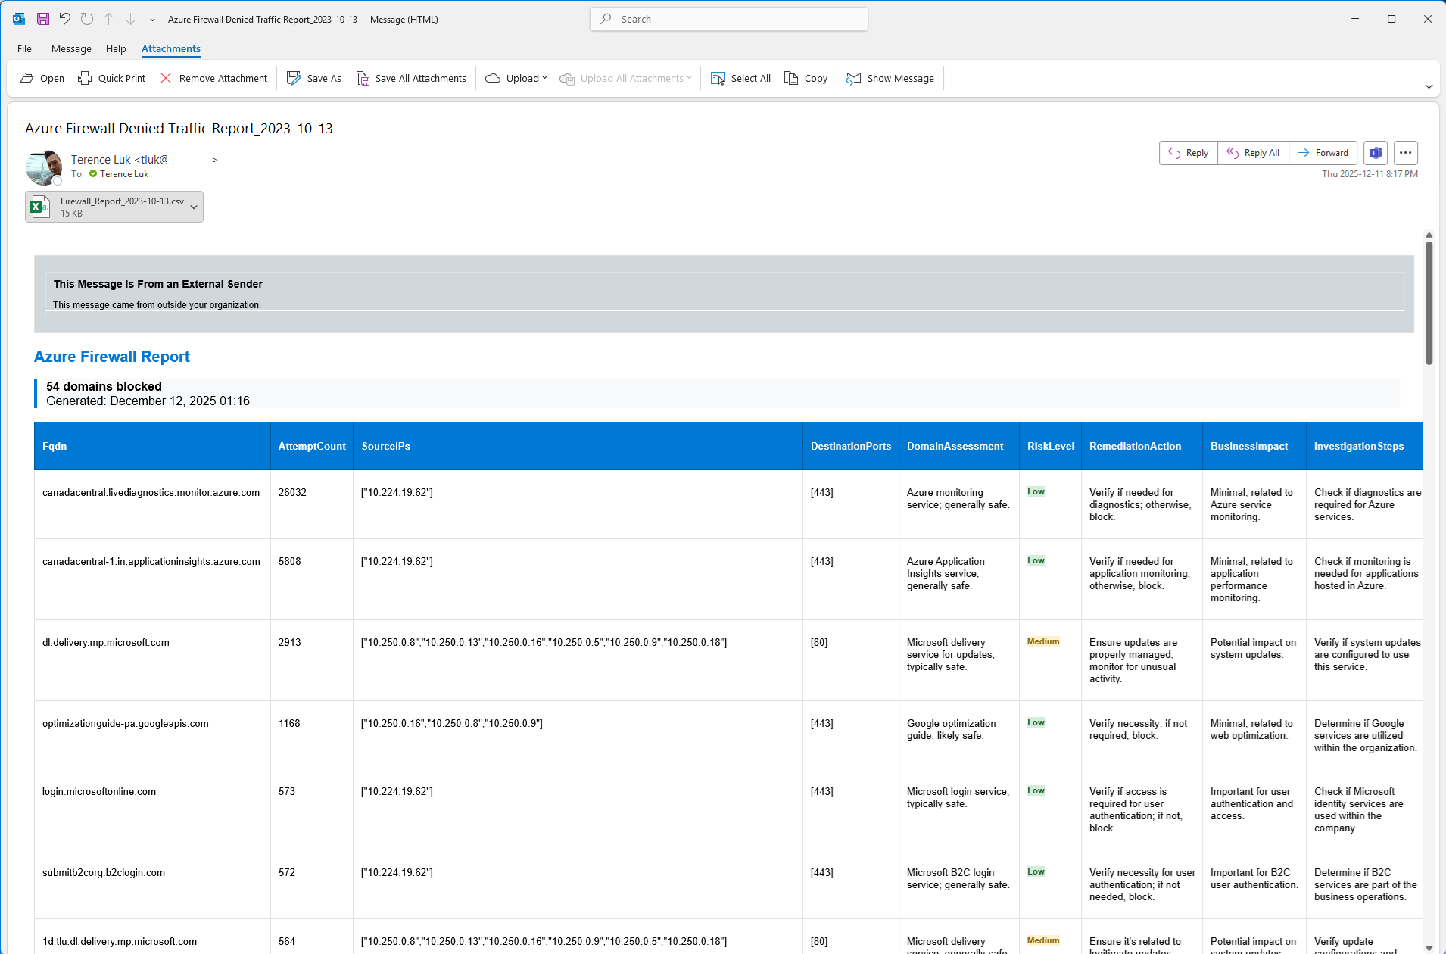Expand the ribbon display options chevron
Screen dimensions: 1446x954
coord(1429,86)
